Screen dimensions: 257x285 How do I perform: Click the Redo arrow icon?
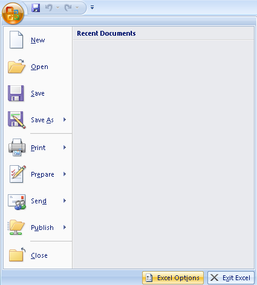click(x=68, y=8)
